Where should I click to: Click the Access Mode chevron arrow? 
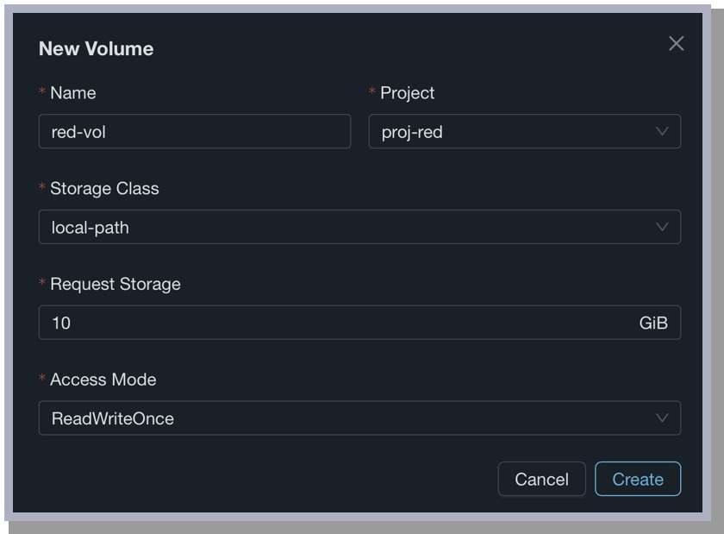(x=662, y=418)
